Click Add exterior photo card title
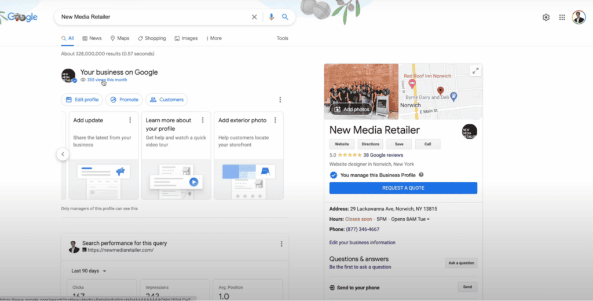The width and height of the screenshot is (593, 301). click(x=243, y=120)
